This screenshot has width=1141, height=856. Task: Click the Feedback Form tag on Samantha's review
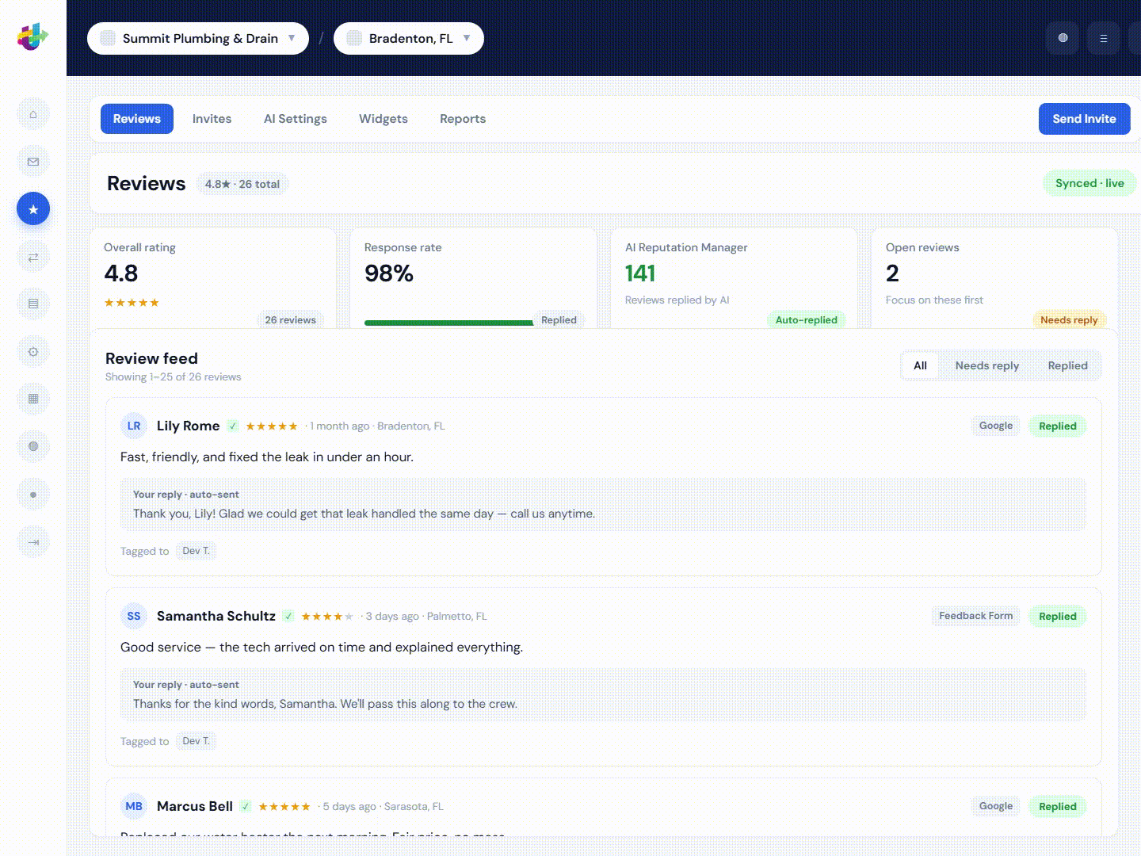pos(976,616)
